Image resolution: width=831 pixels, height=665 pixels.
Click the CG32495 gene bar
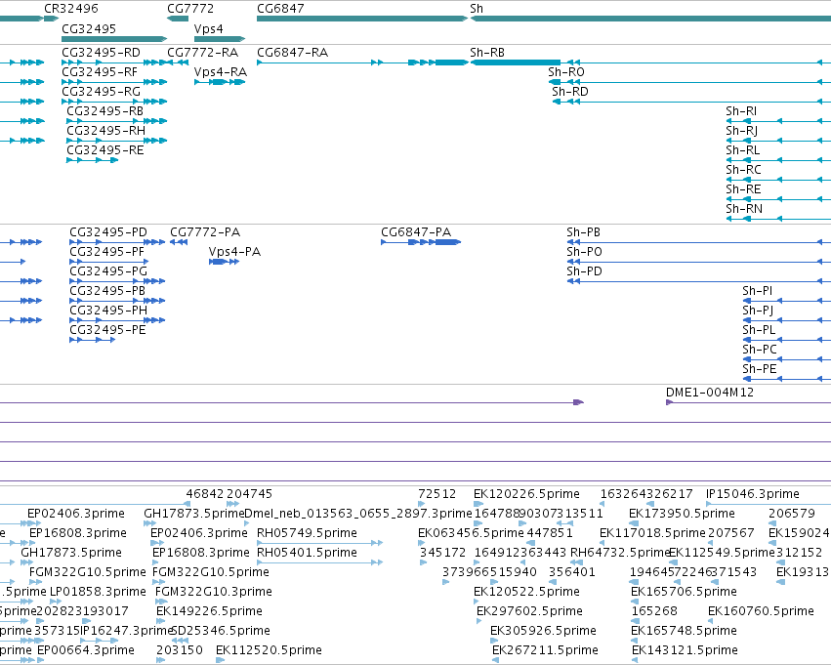click(x=114, y=39)
